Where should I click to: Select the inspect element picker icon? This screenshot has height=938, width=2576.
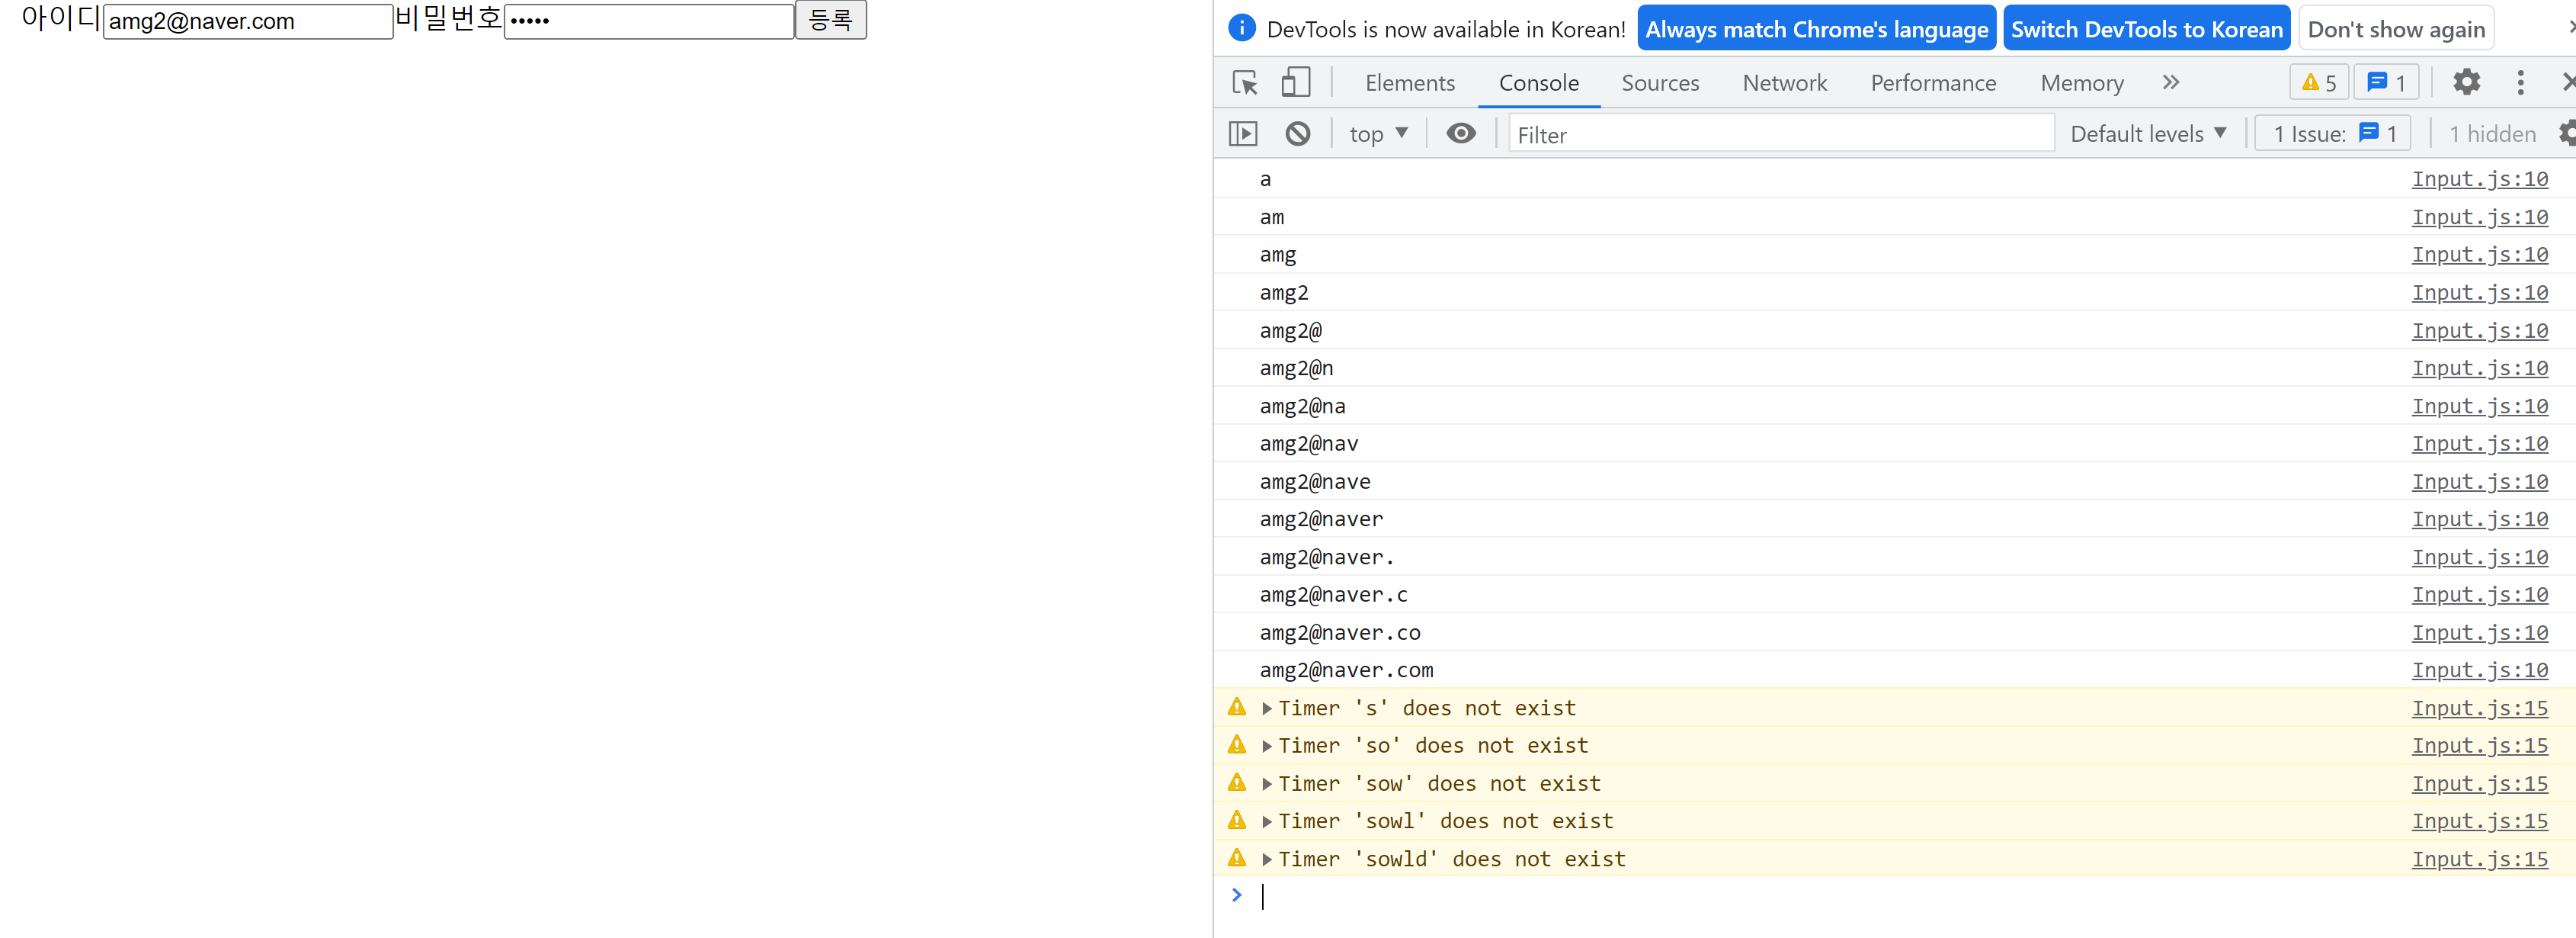tap(1244, 83)
